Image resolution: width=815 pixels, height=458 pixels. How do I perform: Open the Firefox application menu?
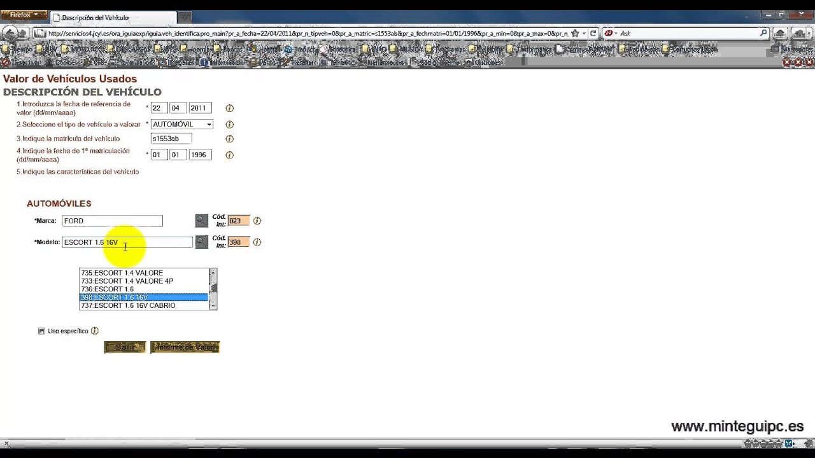pos(24,15)
